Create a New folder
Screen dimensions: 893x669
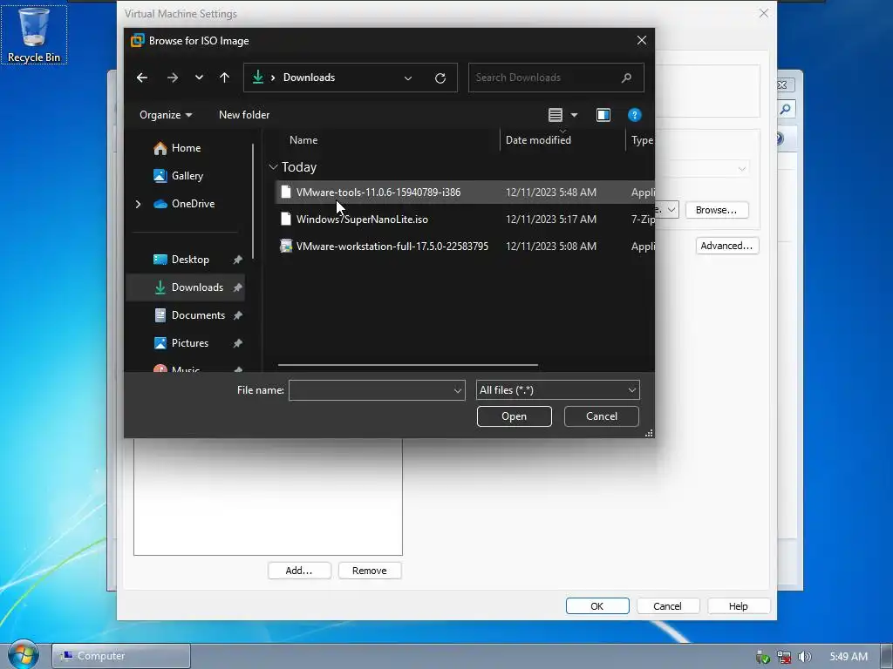[x=244, y=115]
